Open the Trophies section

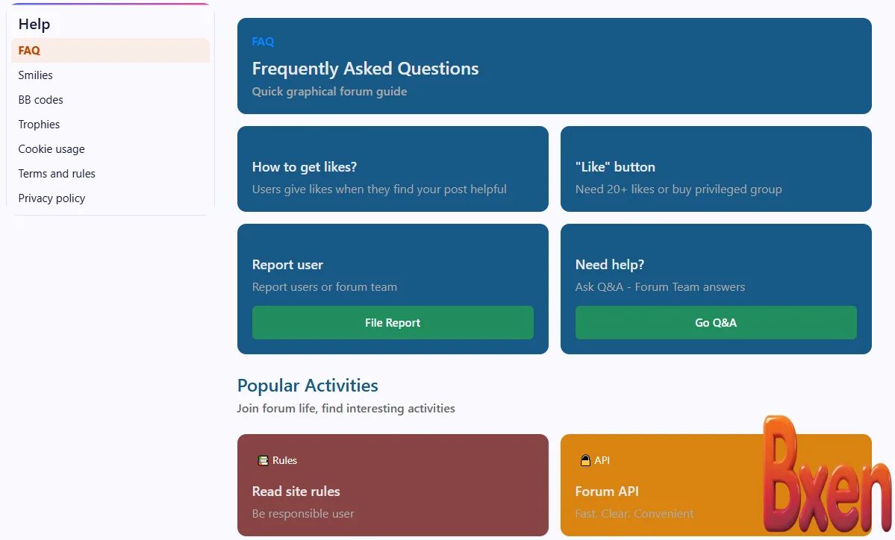point(40,125)
